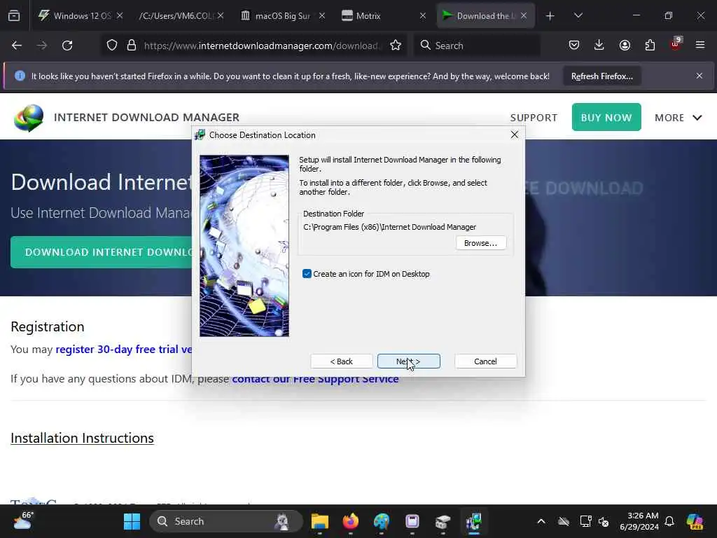
Task: Click the SUPPORT menu link
Action: tap(534, 118)
